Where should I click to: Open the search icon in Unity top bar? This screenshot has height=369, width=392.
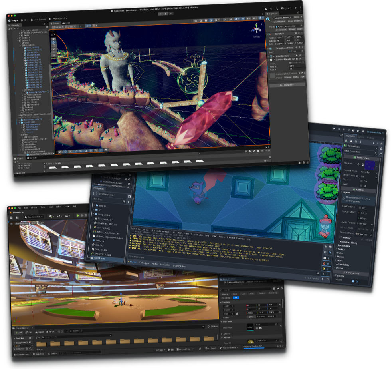(277, 8)
